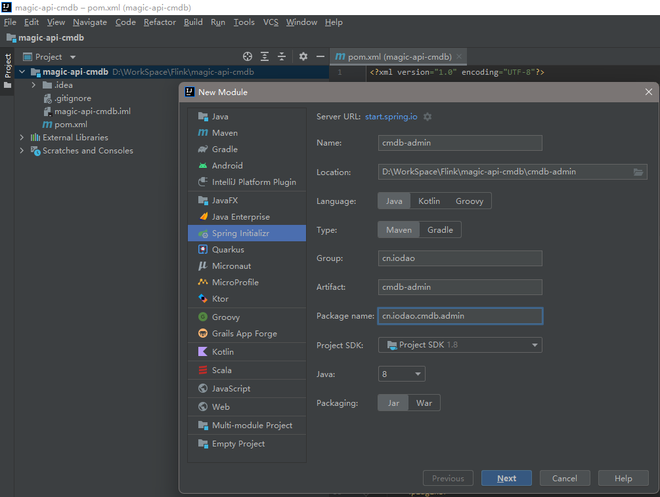Screen dimensions: 660x497
Task: Select Quarkus generator in module list
Action: point(228,250)
